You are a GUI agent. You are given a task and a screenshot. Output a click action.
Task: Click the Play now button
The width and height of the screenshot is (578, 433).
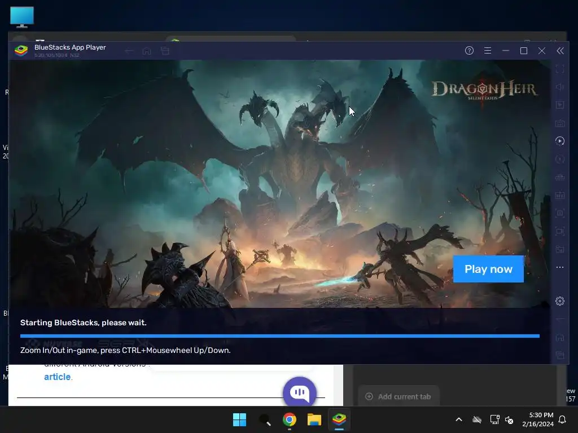(x=488, y=269)
